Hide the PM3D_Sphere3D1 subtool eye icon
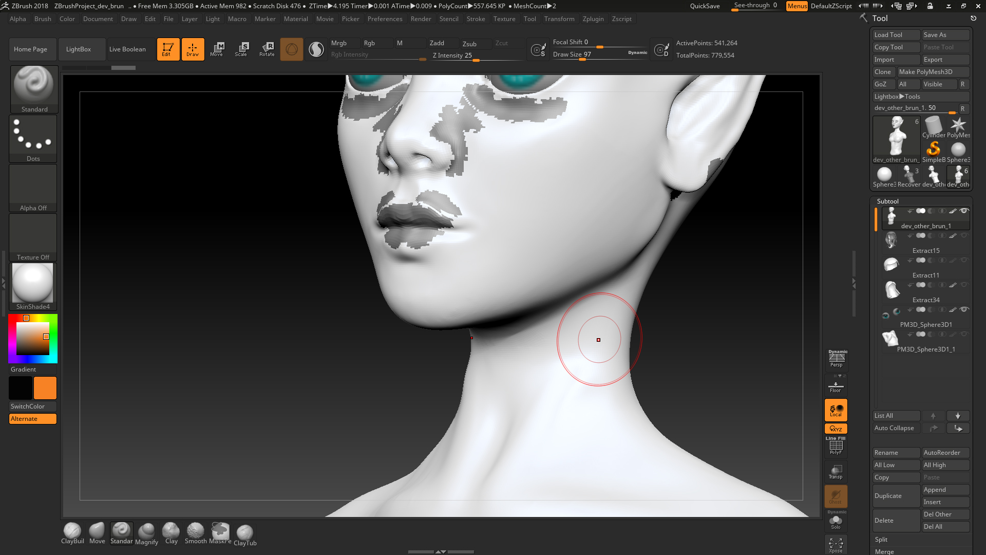This screenshot has height=555, width=986. tap(964, 310)
